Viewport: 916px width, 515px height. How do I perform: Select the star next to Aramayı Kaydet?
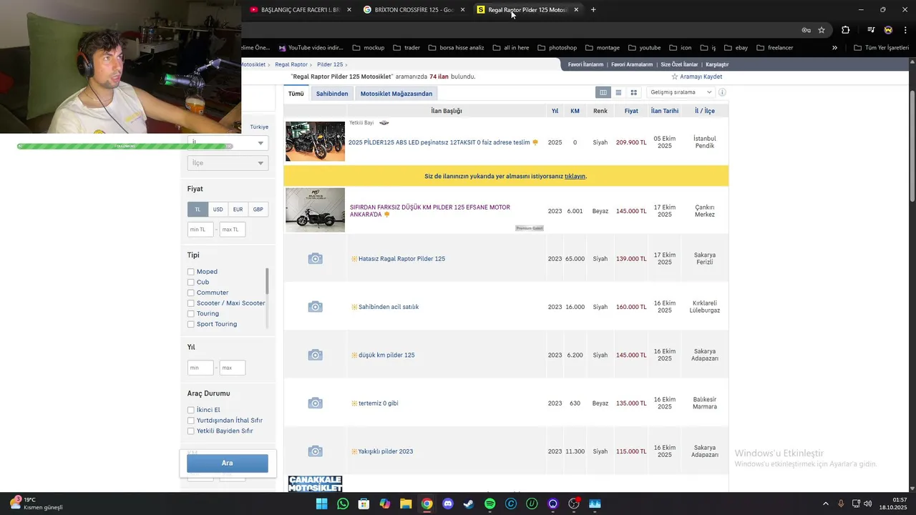674,77
